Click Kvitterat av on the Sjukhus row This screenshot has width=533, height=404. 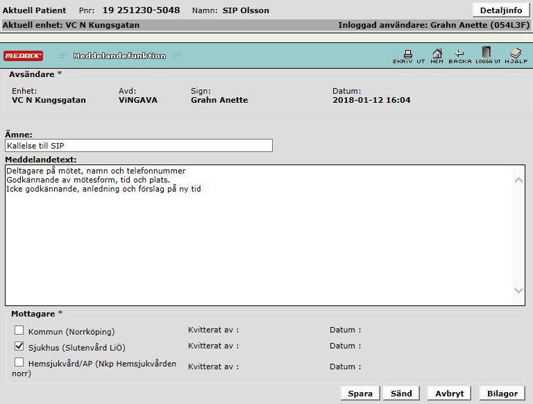(214, 346)
